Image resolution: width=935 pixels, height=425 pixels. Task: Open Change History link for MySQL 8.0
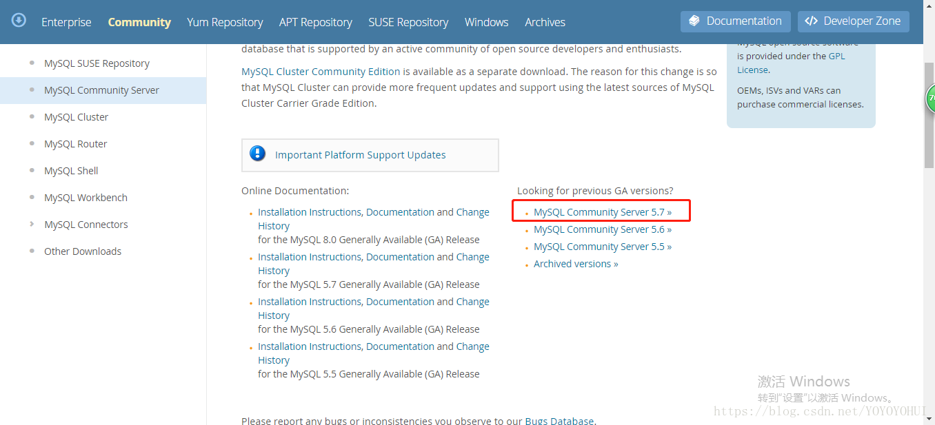coord(473,212)
